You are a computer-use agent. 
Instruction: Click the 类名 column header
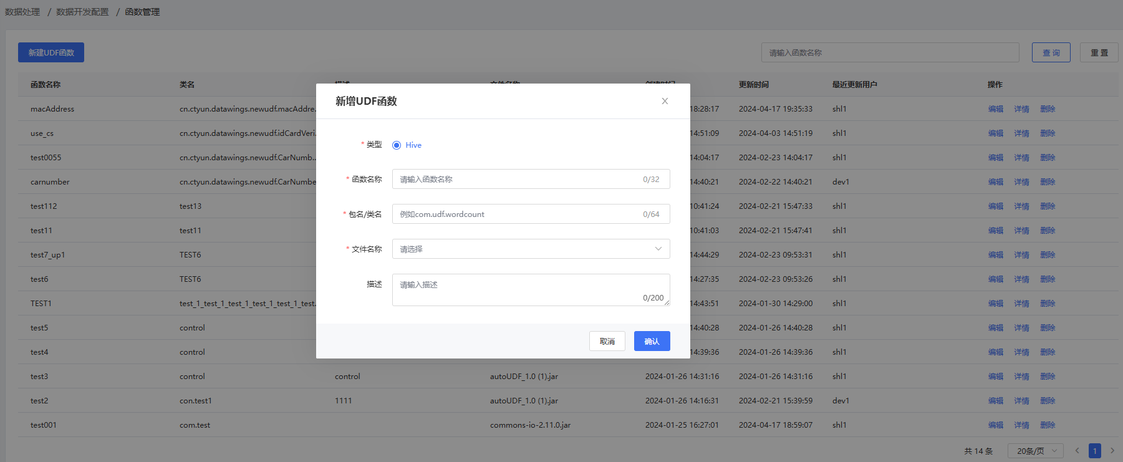coord(187,85)
